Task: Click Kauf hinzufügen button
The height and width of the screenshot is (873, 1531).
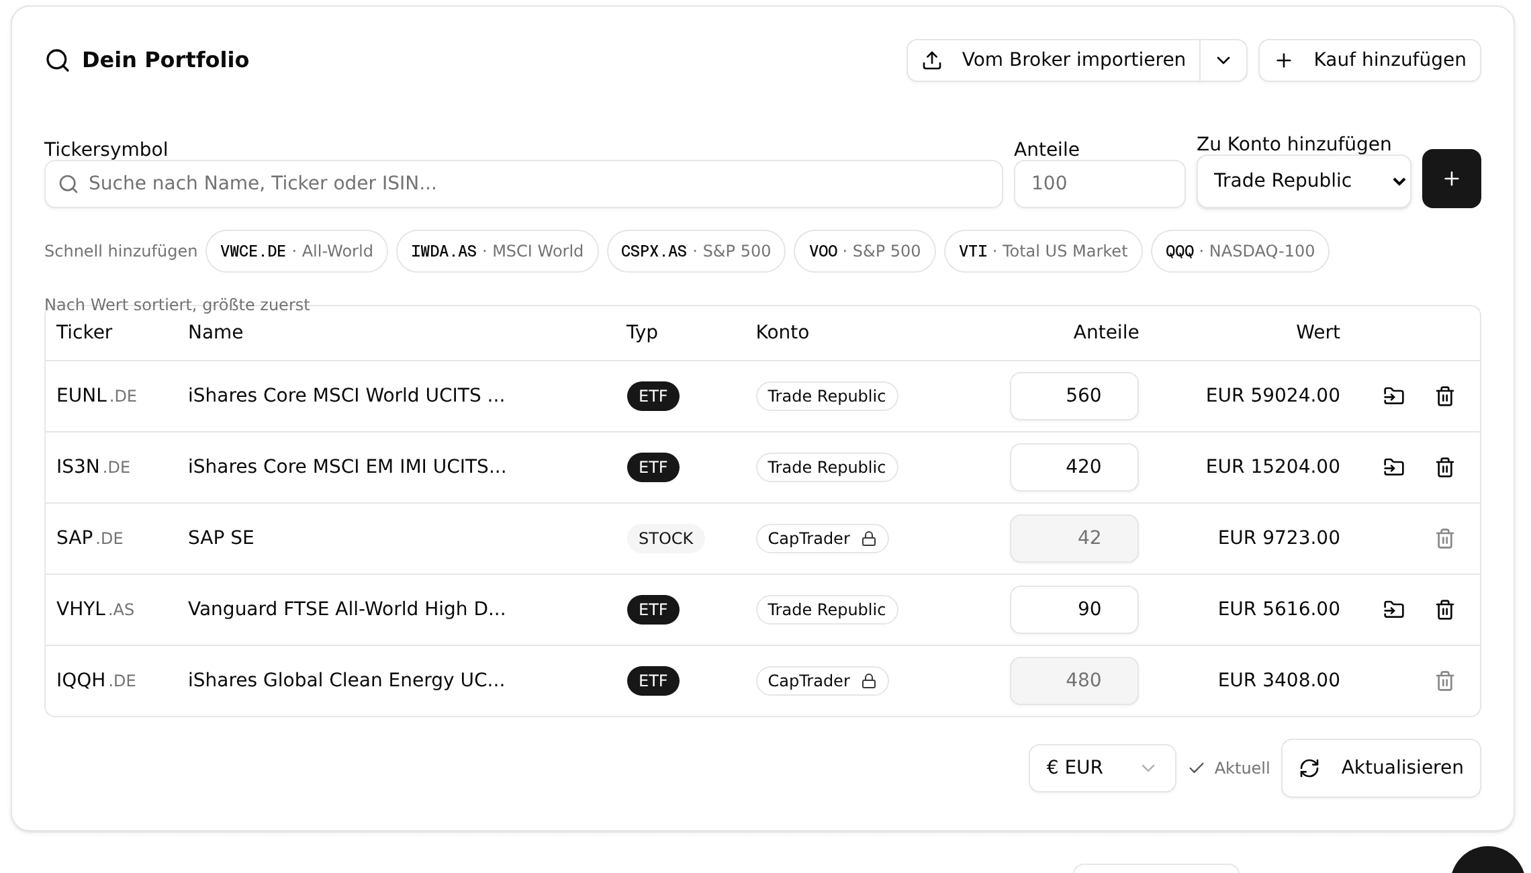Action: [x=1370, y=60]
